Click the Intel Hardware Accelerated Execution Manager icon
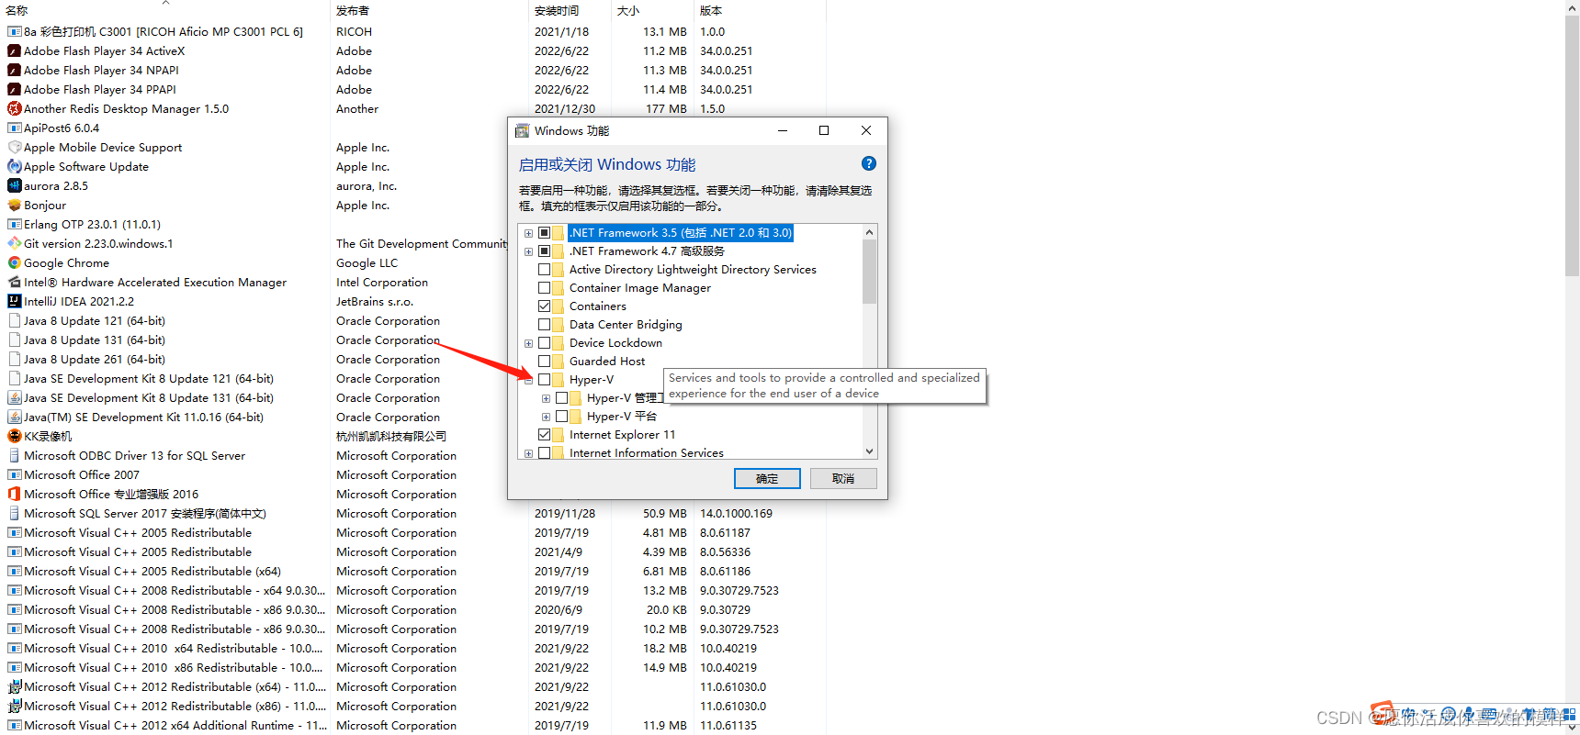1580x735 pixels. coord(15,282)
